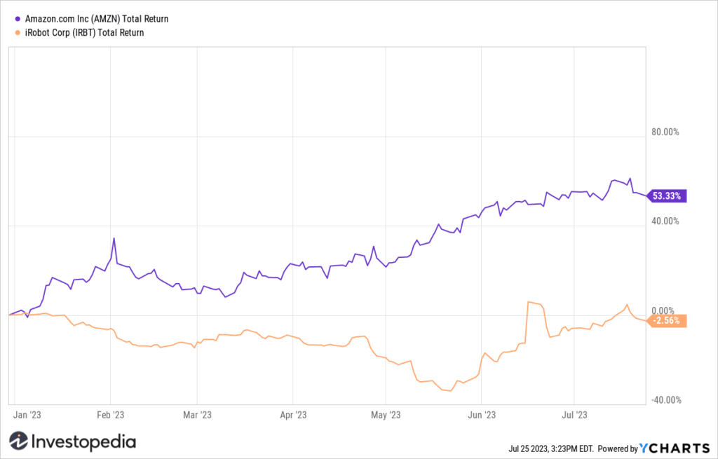Click the Investopedia logo icon
Image resolution: width=718 pixels, height=459 pixels.
tap(19, 441)
